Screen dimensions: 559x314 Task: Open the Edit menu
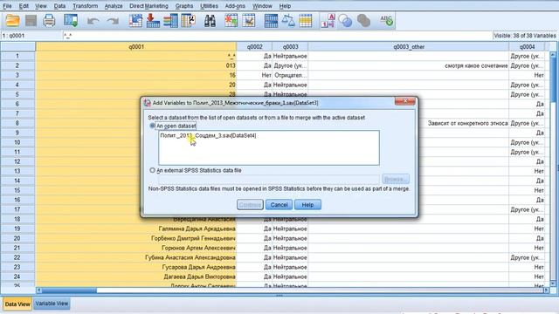[24, 6]
